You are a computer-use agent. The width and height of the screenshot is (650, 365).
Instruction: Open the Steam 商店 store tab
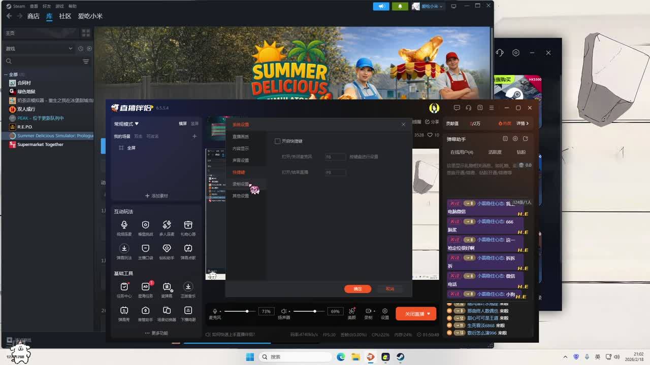point(34,16)
